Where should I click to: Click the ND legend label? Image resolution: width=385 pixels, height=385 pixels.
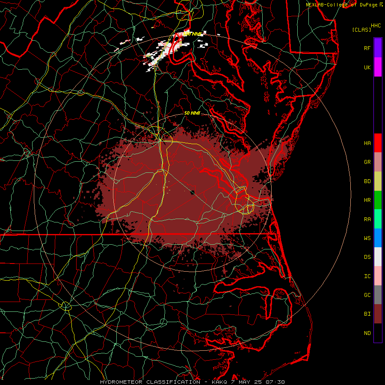coord(367,333)
